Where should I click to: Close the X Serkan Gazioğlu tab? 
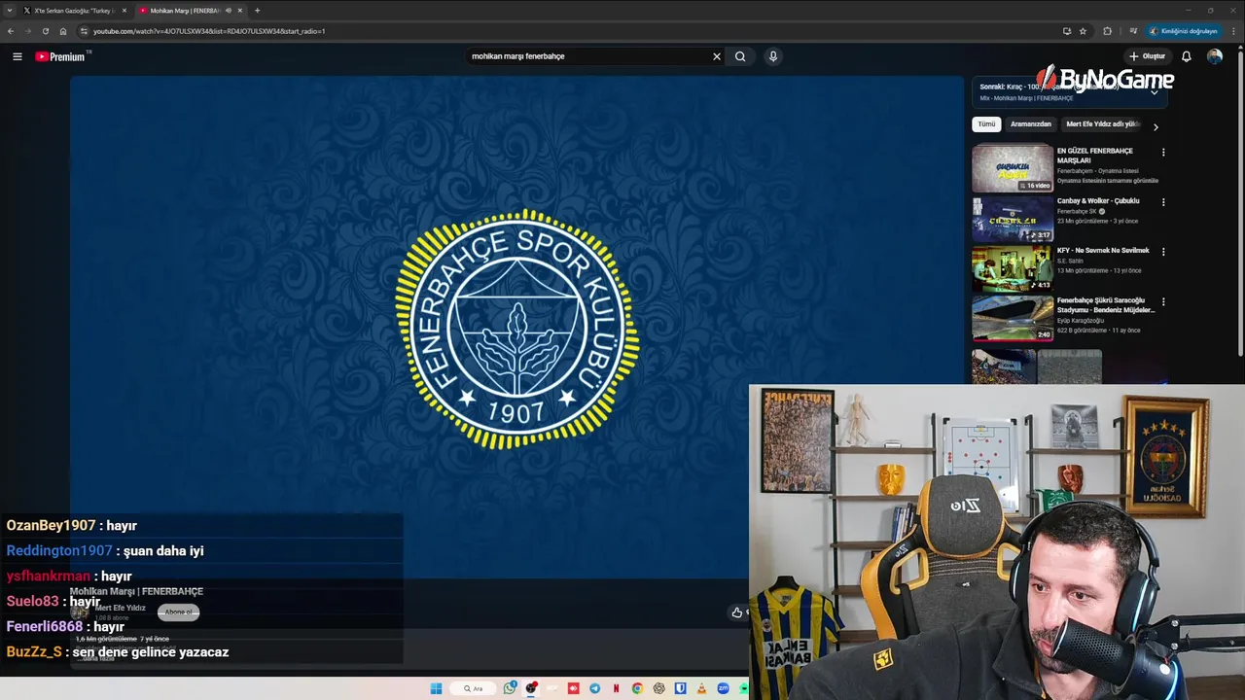(124, 11)
